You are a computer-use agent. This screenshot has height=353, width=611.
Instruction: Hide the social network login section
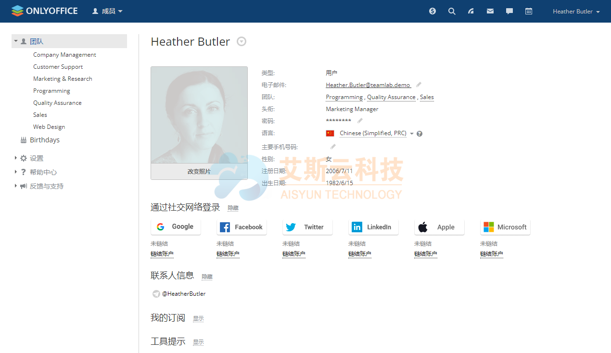[233, 208]
